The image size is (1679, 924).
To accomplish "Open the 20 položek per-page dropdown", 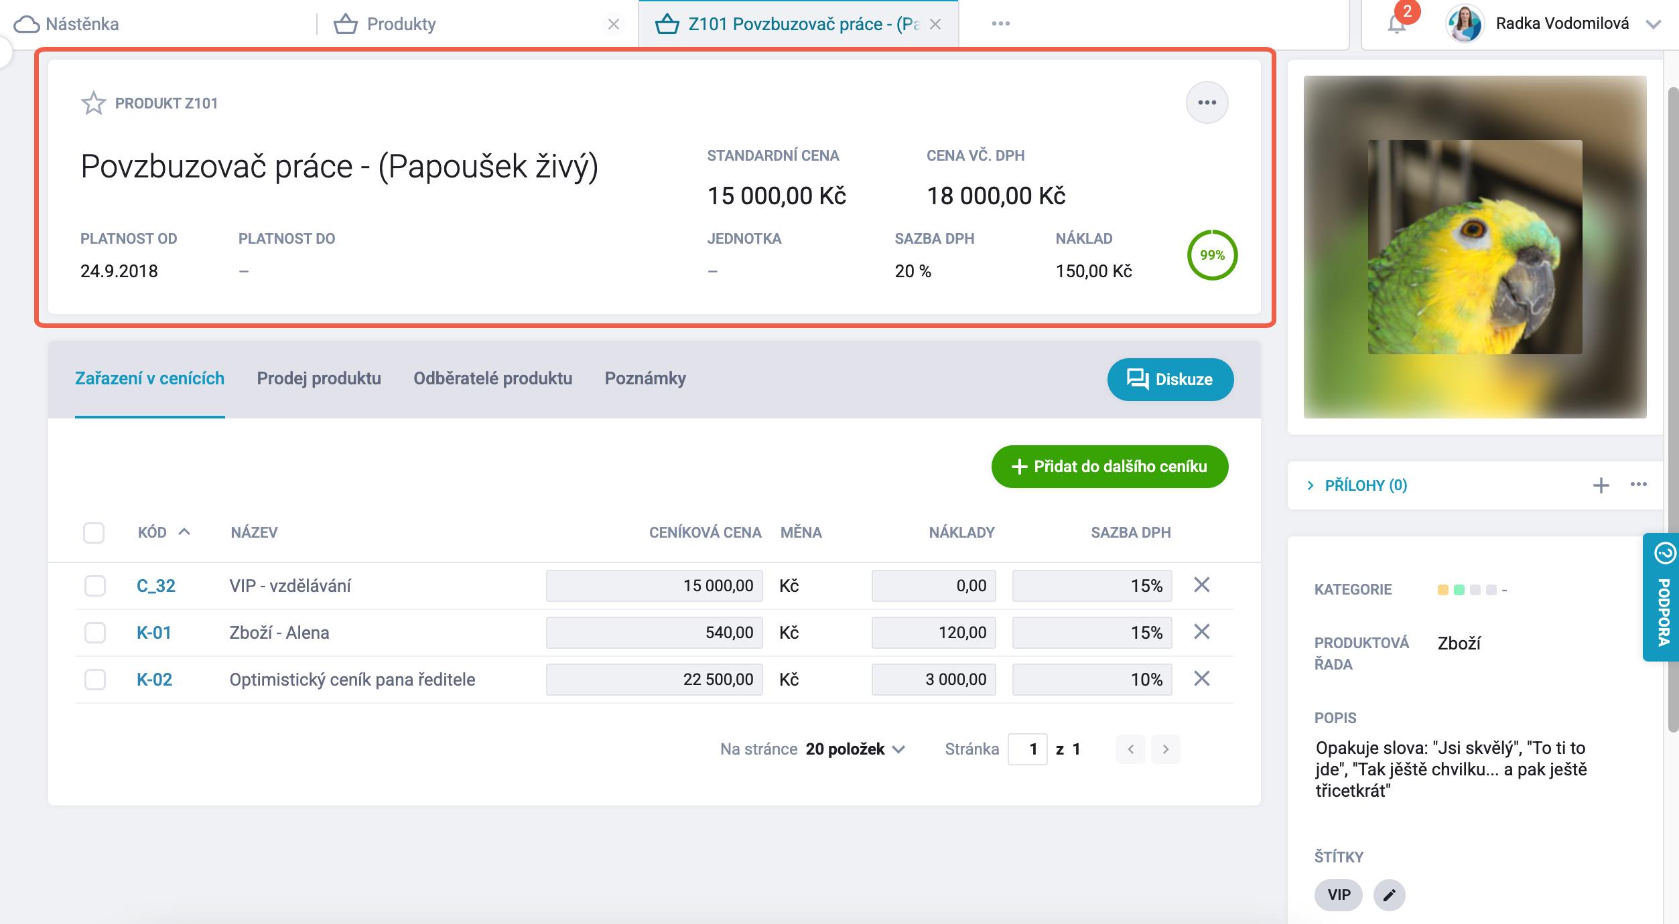I will tap(855, 749).
